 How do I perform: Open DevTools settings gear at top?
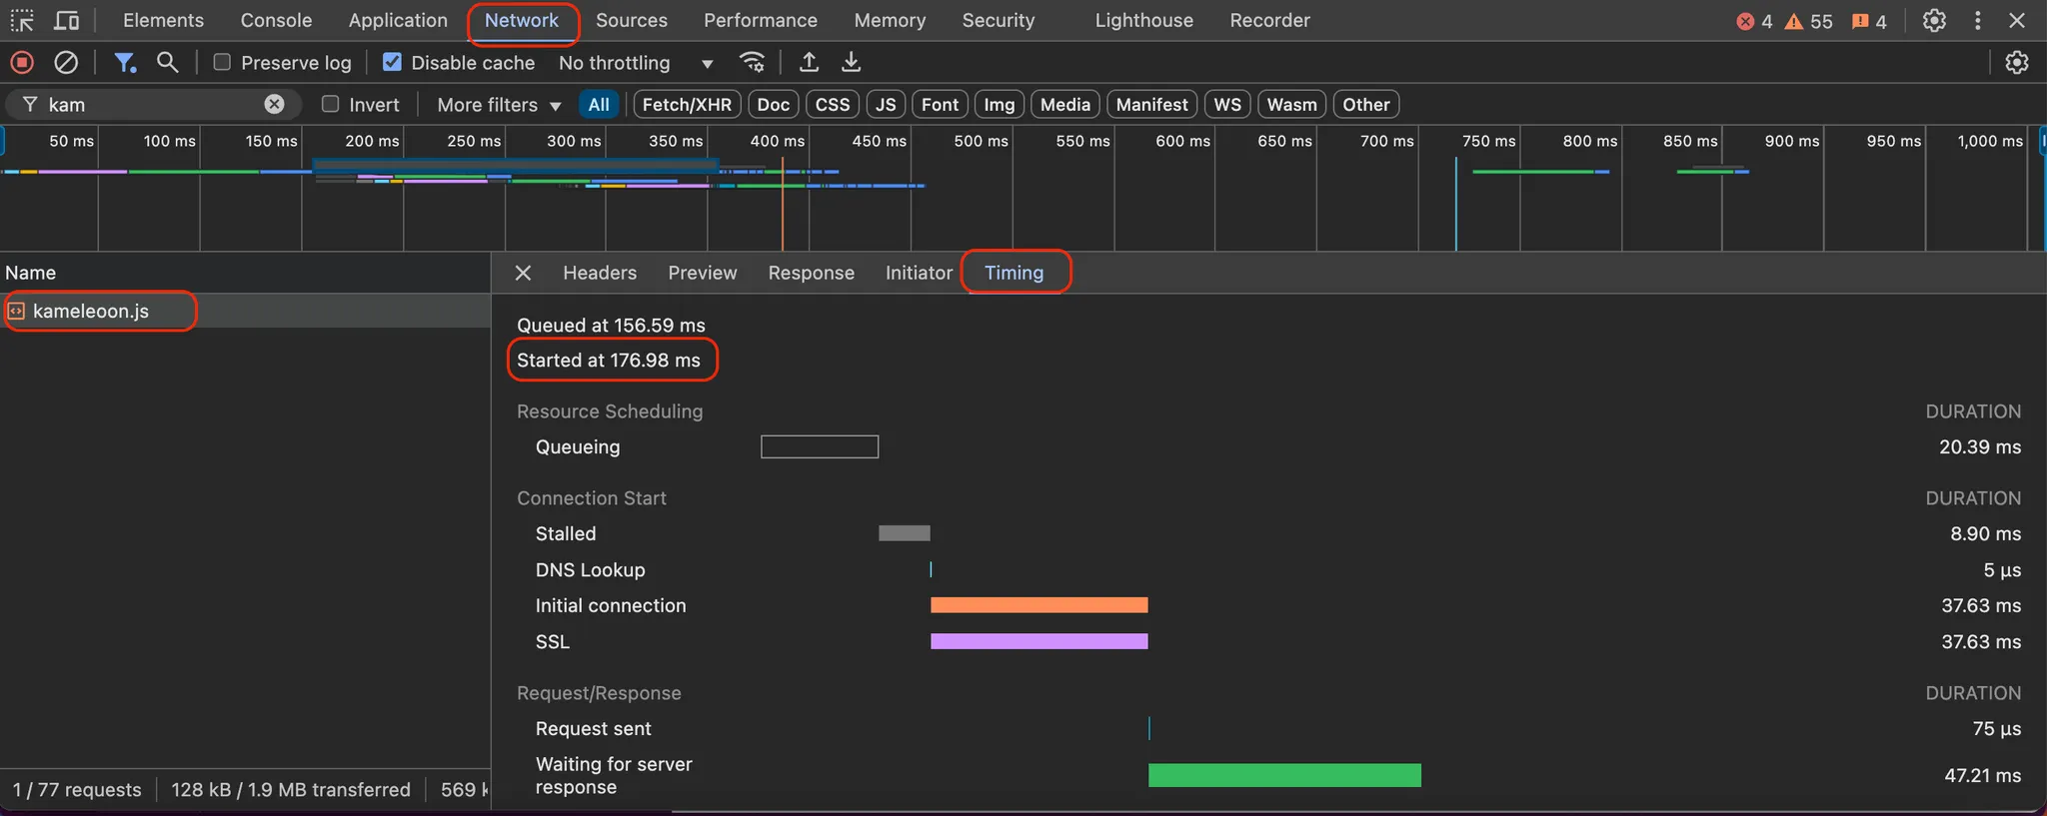tap(1934, 20)
